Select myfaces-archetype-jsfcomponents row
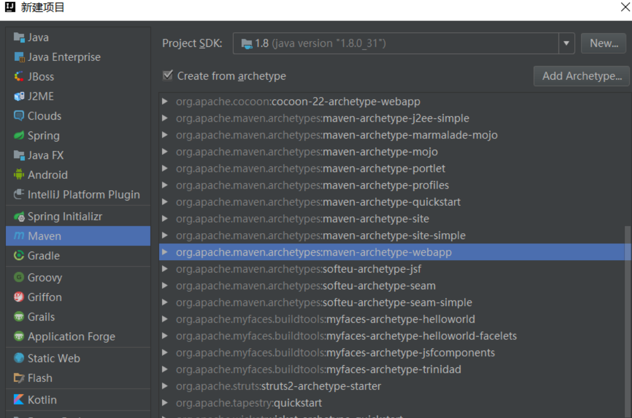The image size is (632, 418). coord(392,353)
